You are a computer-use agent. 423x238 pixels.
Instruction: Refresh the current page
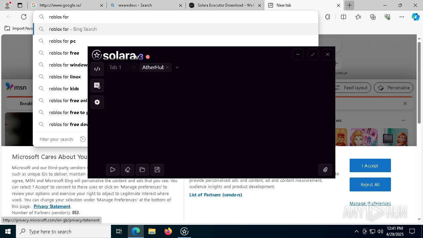click(24, 17)
